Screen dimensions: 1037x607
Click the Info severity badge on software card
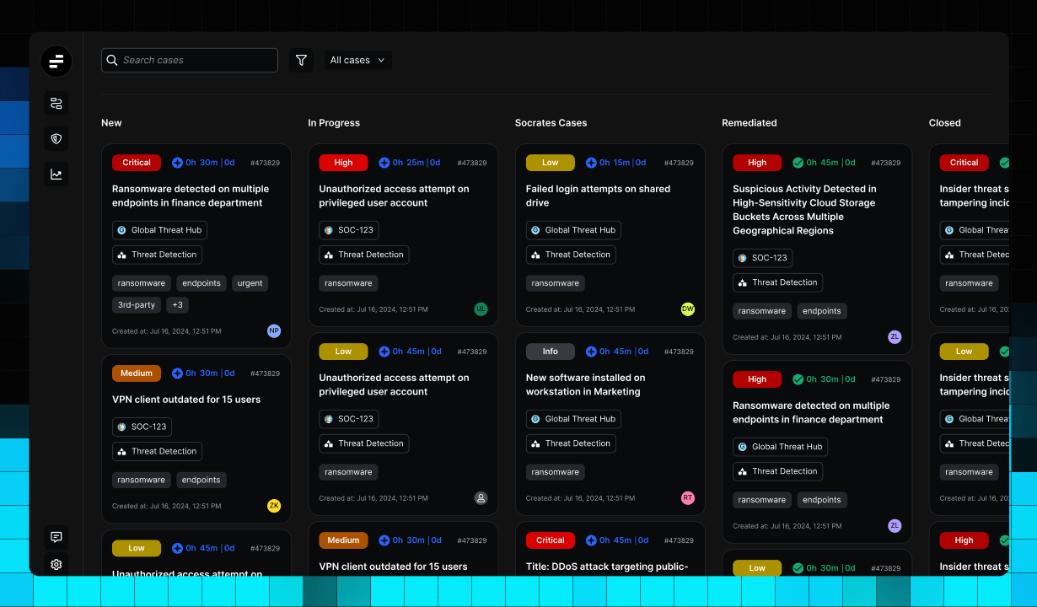550,352
